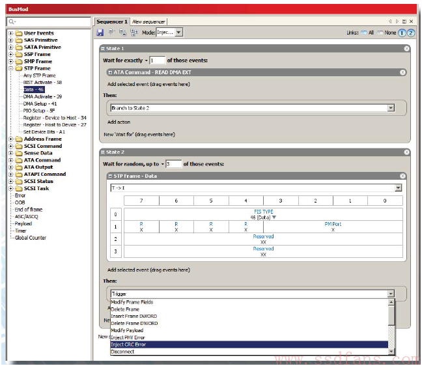Open the Wait for random dropdown arrow
The width and height of the screenshot is (422, 366).
[163, 164]
